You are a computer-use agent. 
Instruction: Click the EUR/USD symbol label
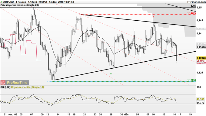8,2
